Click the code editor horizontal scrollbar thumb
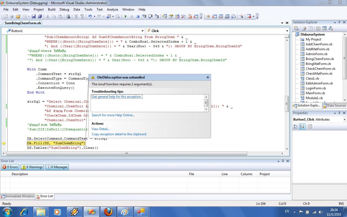 pos(126,154)
